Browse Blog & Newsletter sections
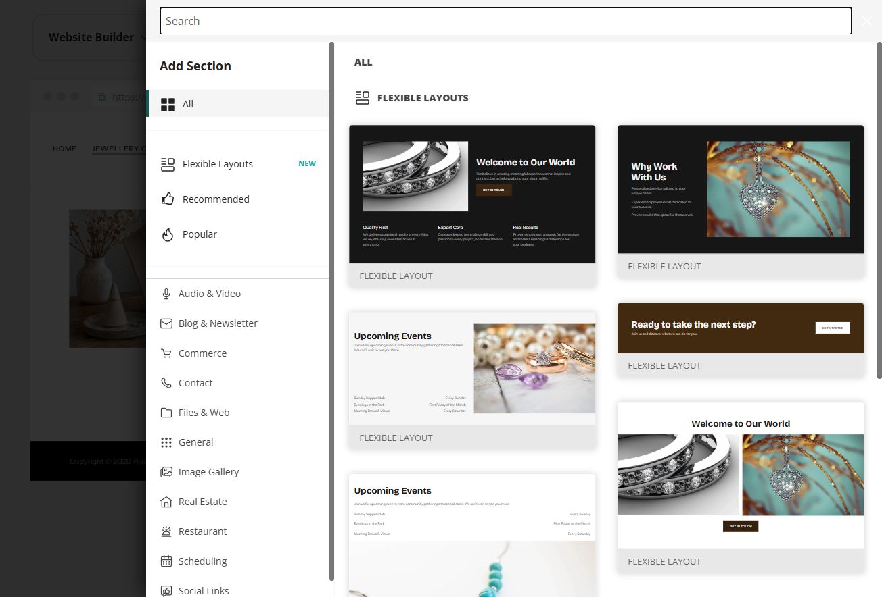This screenshot has width=882, height=597. tap(238, 323)
